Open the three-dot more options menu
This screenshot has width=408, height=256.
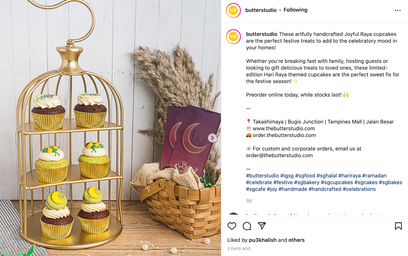coord(398,10)
